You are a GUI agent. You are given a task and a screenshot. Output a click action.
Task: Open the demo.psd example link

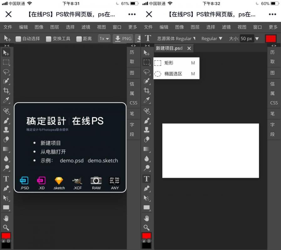72,160
